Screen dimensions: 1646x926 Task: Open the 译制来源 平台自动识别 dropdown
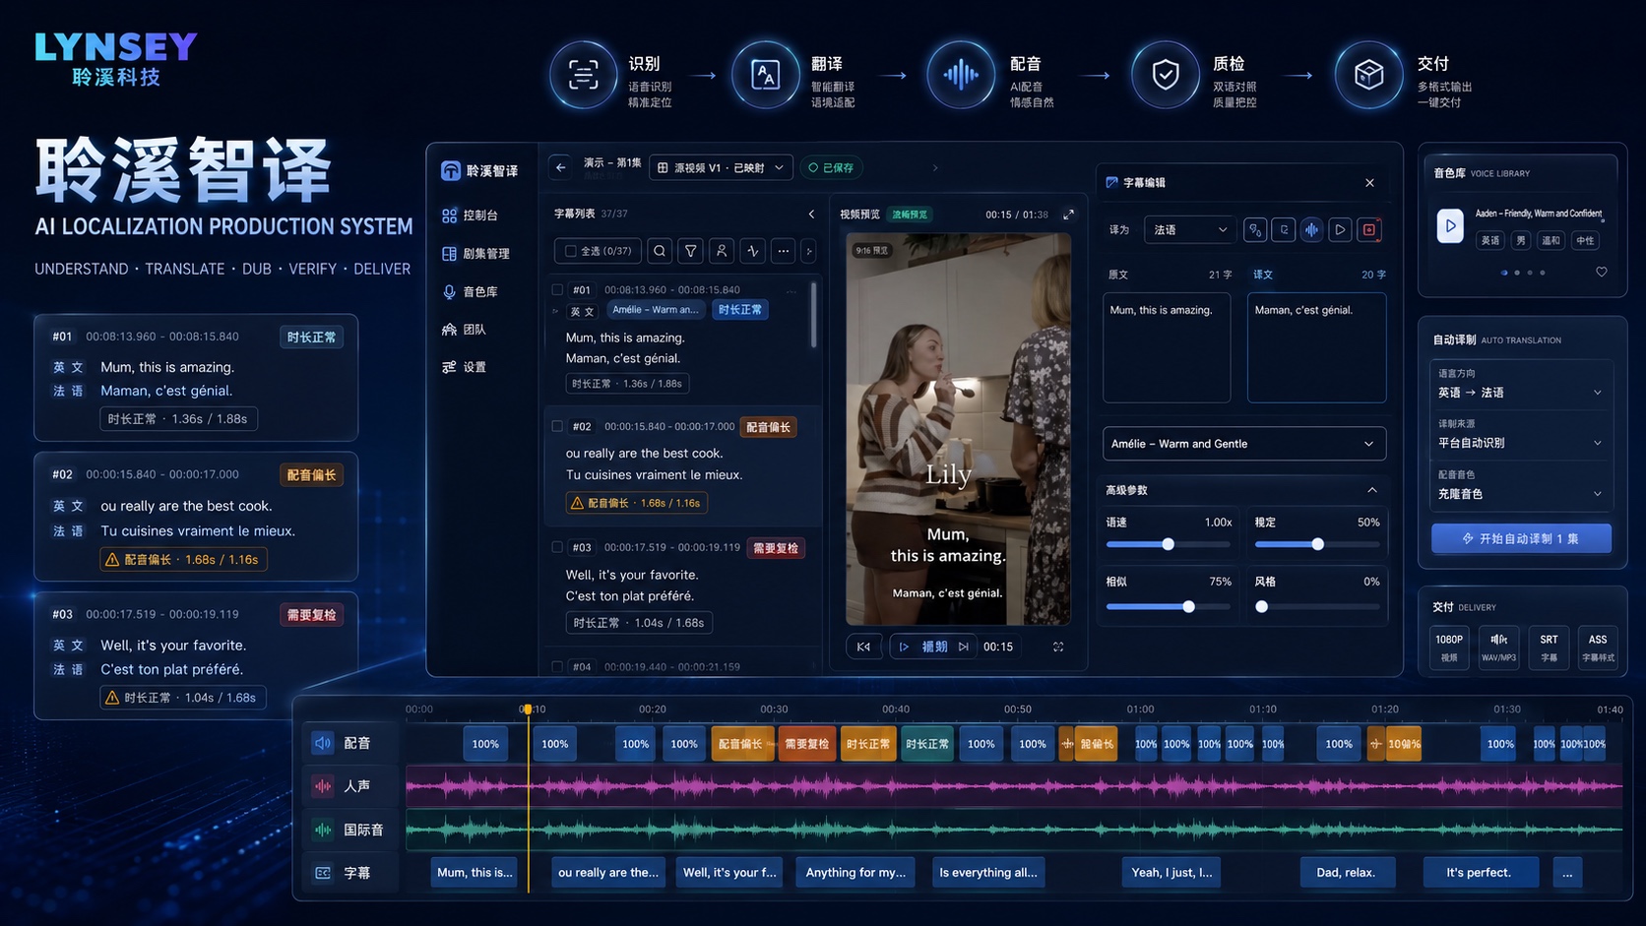point(1521,435)
